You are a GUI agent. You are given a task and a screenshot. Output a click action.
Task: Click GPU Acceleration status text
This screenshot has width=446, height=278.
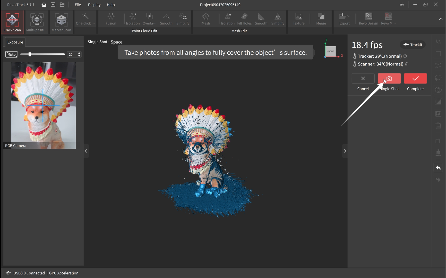tap(64, 273)
